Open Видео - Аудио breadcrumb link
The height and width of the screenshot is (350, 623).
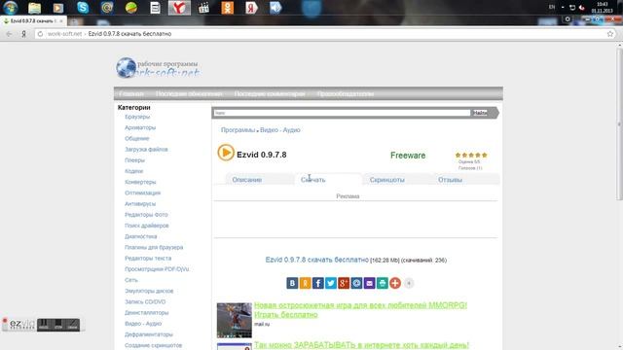coord(280,130)
